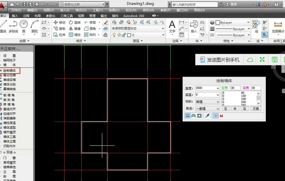Image resolution: width=285 pixels, height=181 pixels.
Task: Use the 修剪 (Trim) command
Action: pyautogui.click(x=90, y=23)
